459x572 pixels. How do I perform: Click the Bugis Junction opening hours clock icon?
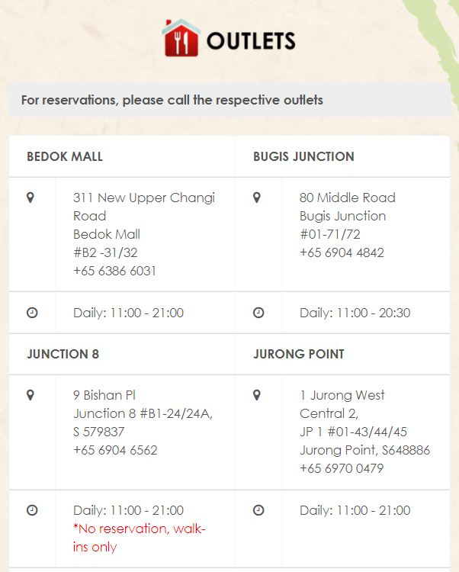(258, 313)
